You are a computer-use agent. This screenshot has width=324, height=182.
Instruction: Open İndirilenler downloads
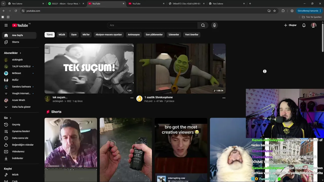click(x=19, y=158)
